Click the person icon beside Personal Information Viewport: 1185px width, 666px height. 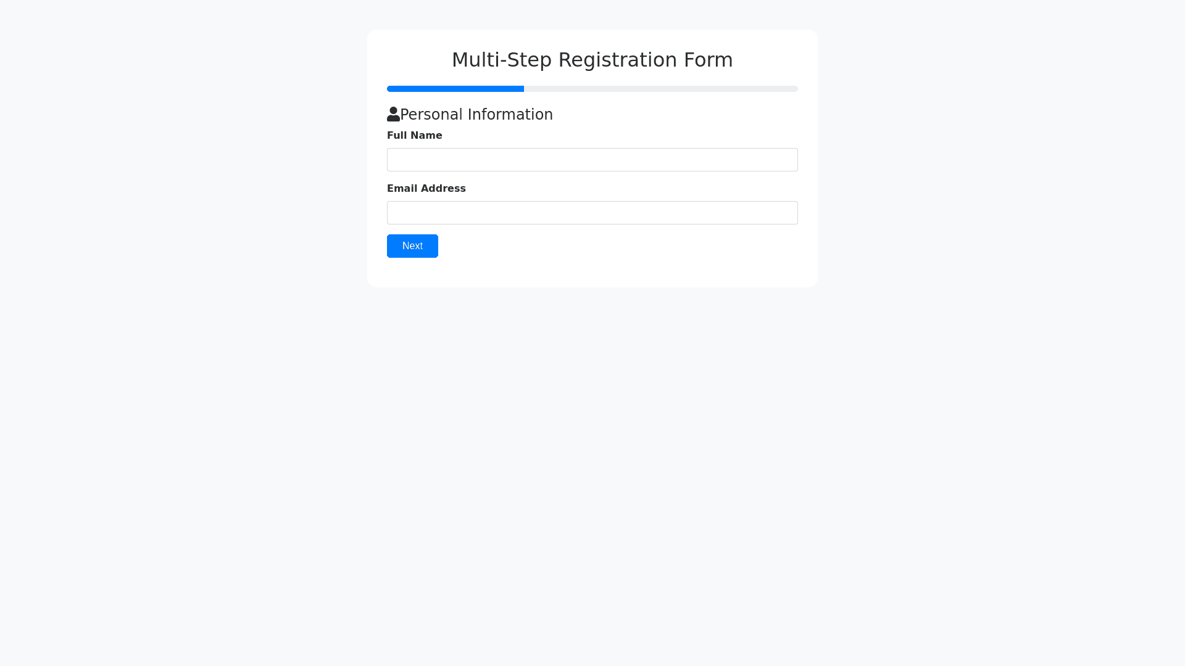(393, 114)
